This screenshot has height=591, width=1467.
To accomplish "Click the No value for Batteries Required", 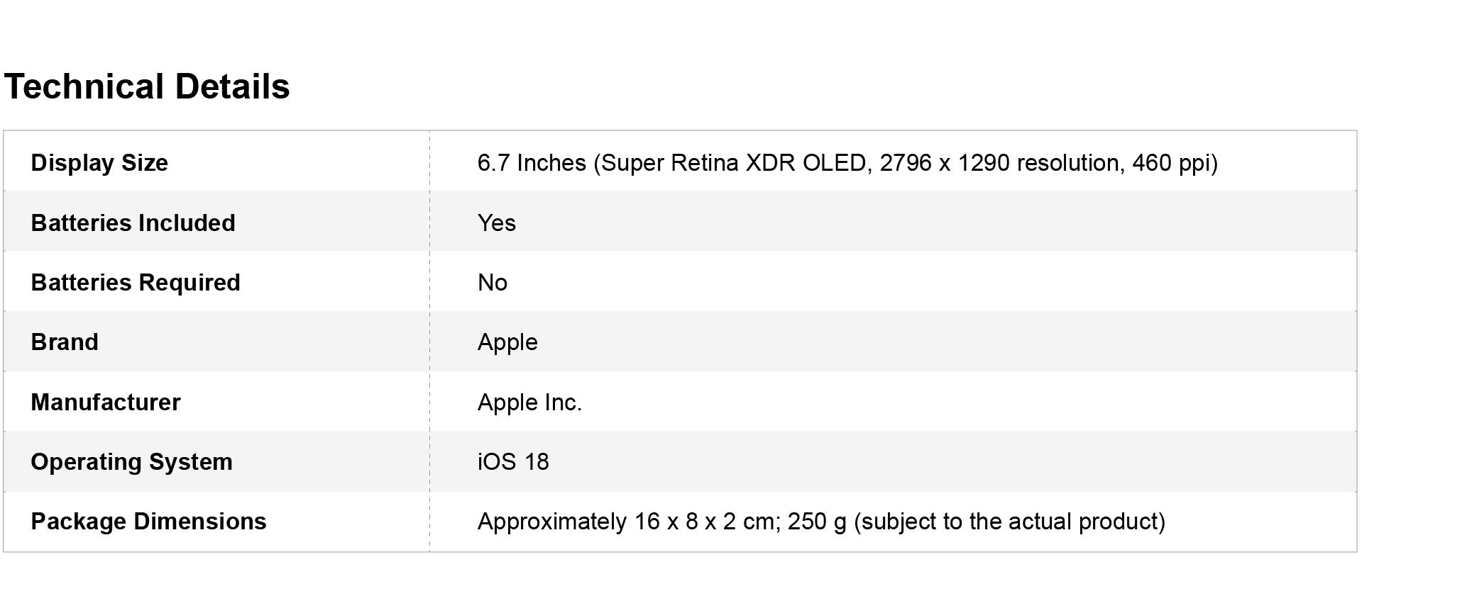I will point(493,283).
